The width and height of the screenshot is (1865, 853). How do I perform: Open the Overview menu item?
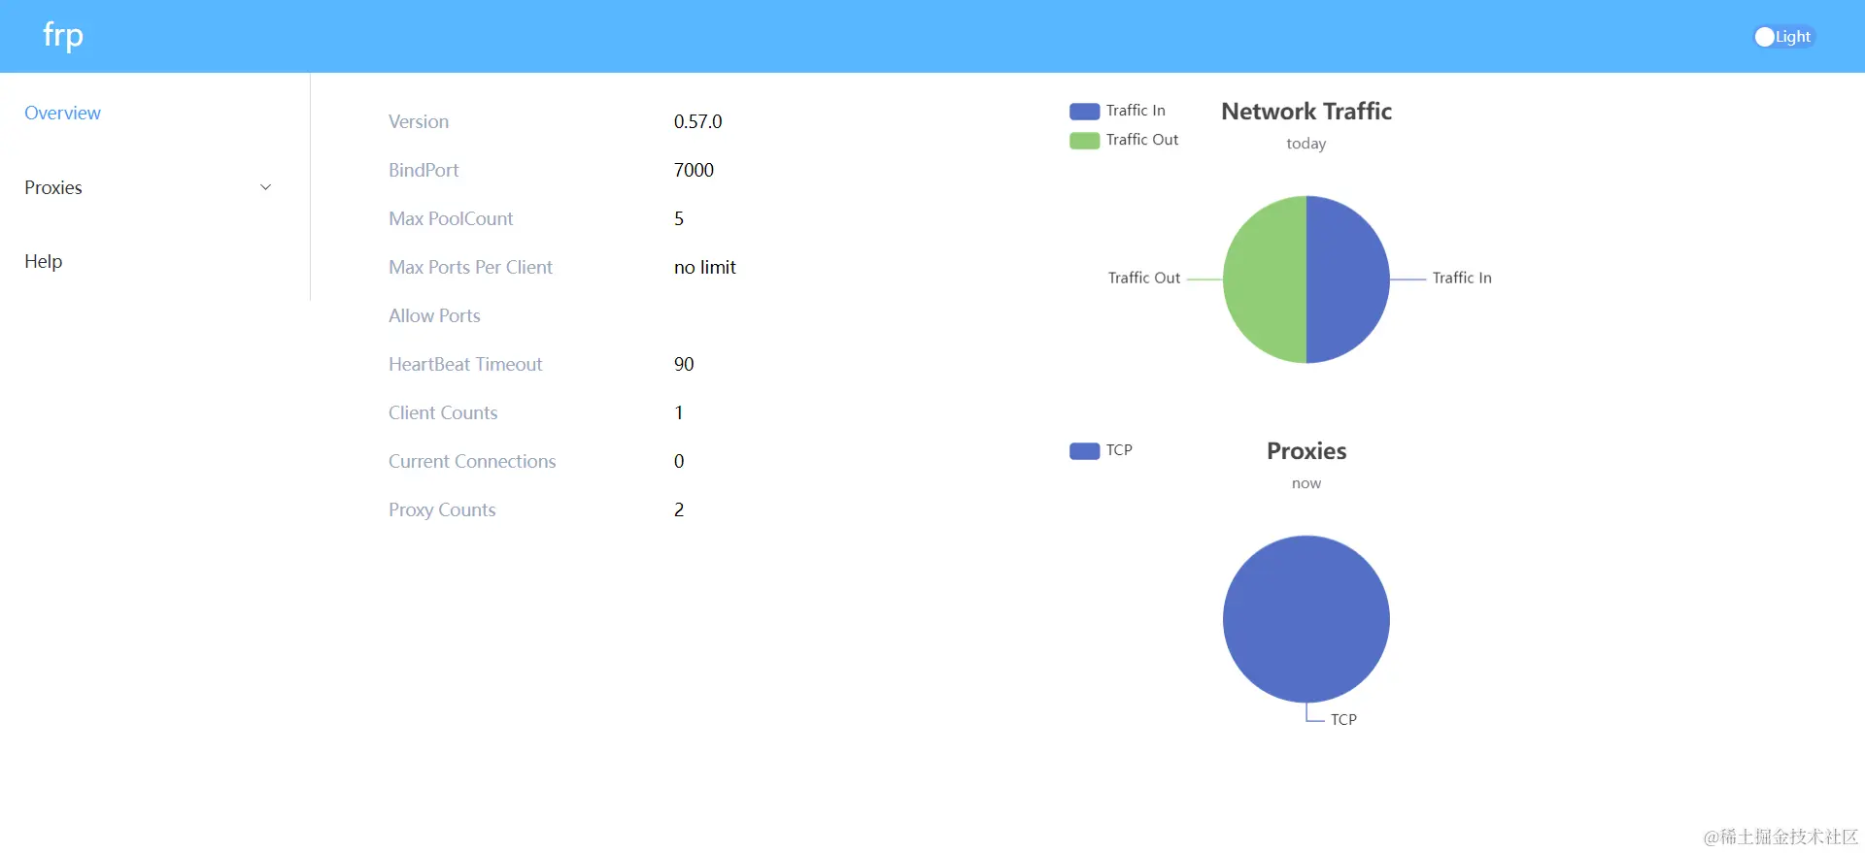point(62,113)
